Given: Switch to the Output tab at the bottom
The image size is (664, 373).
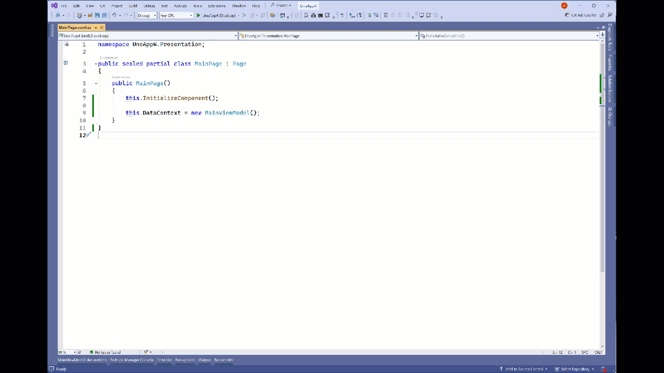Looking at the screenshot, I should tap(204, 360).
